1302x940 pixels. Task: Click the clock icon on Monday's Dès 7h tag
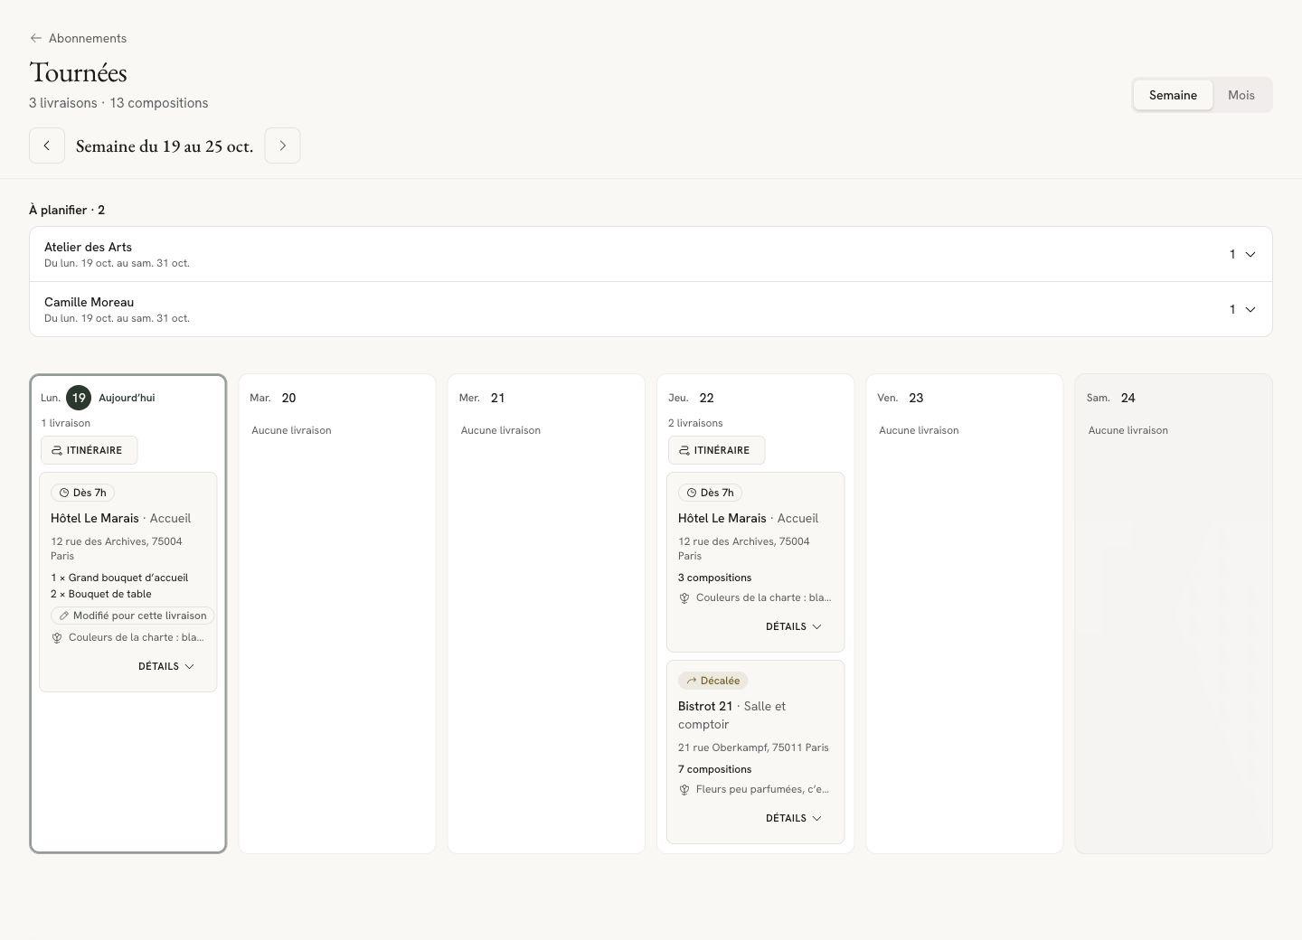64,493
